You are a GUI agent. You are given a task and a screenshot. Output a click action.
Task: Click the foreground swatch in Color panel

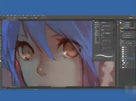120,23
